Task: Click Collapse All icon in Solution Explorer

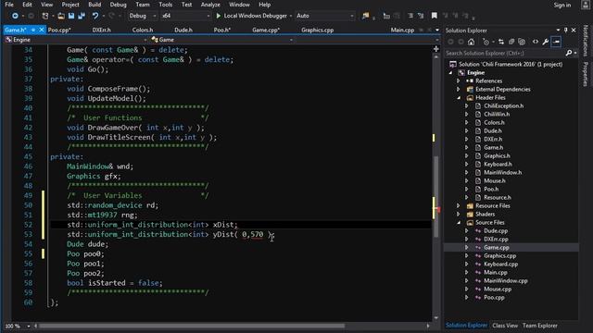Action: pyautogui.click(x=511, y=42)
